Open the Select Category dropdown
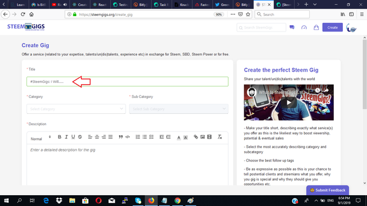The image size is (367, 206). coord(76,109)
